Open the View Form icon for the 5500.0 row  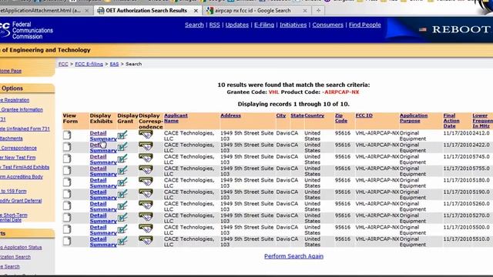(x=67, y=229)
